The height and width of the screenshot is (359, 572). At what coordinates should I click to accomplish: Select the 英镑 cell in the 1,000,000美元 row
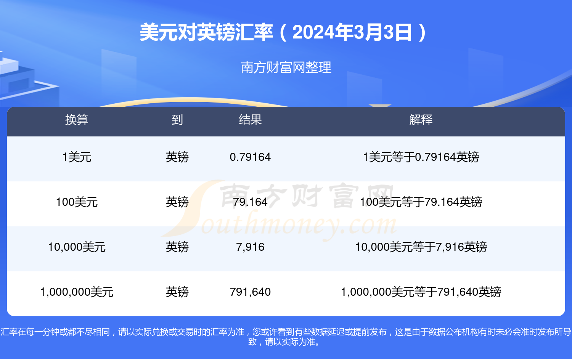(177, 292)
